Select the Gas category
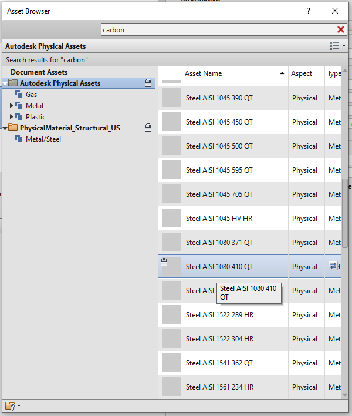The height and width of the screenshot is (416, 352). point(31,95)
